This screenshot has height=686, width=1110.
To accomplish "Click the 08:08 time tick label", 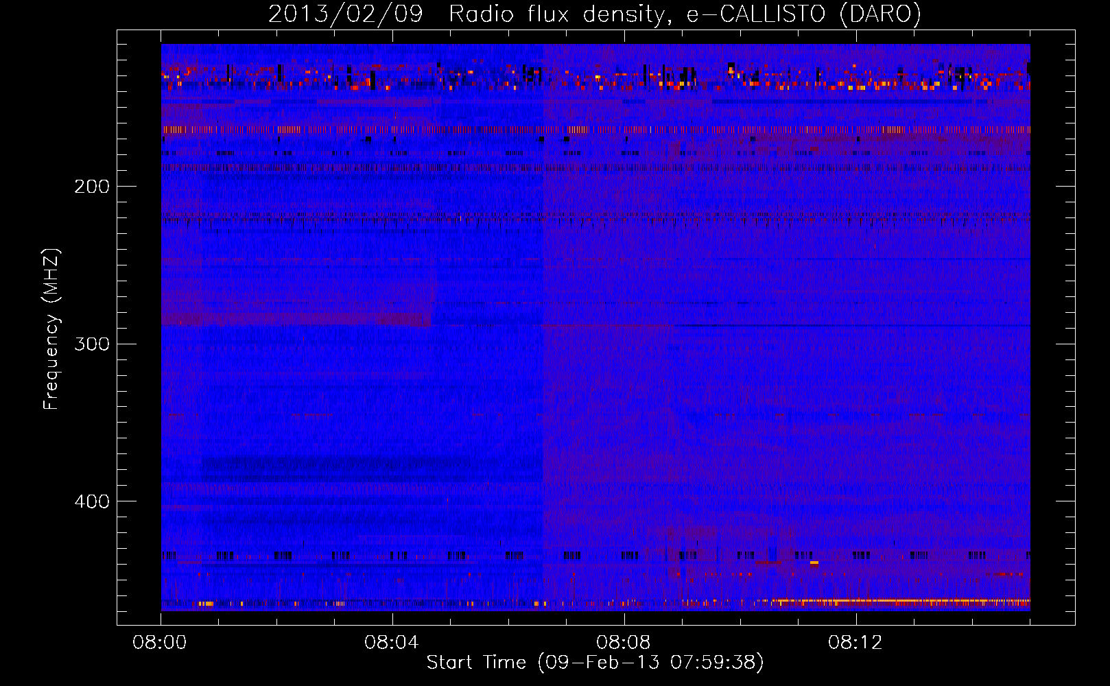I will 624,643.
